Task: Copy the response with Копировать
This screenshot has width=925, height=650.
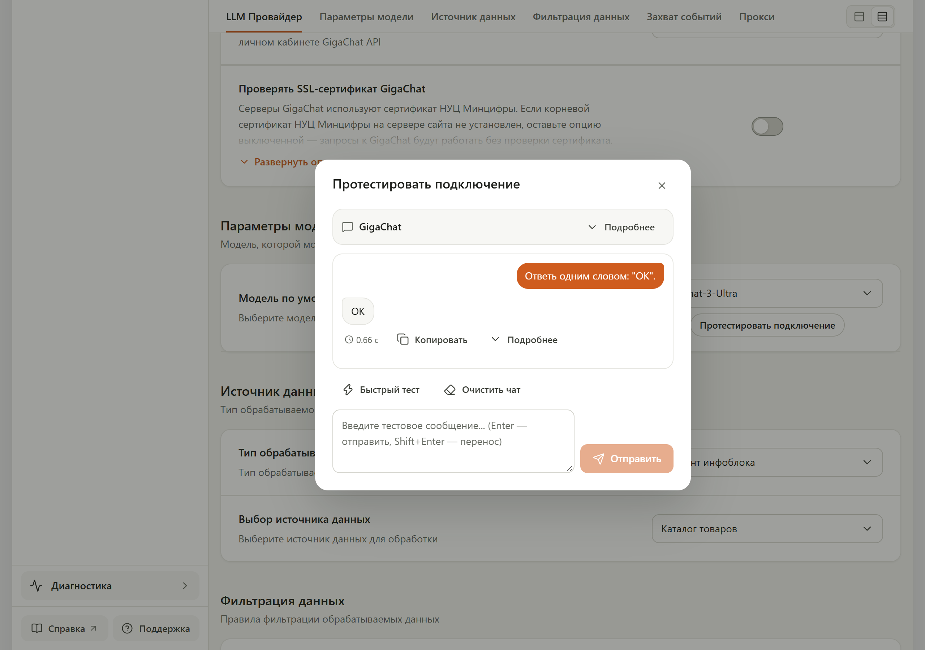Action: (x=432, y=339)
